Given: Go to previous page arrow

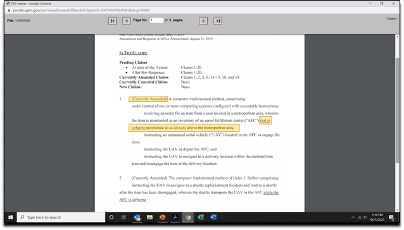Looking at the screenshot, I should click(126, 21).
